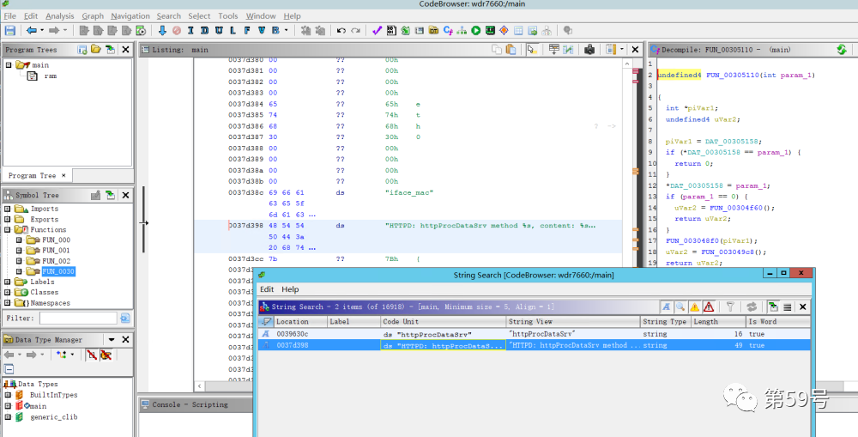Select generic_clib in Data Type Manager
Image resolution: width=858 pixels, height=437 pixels.
(53, 416)
